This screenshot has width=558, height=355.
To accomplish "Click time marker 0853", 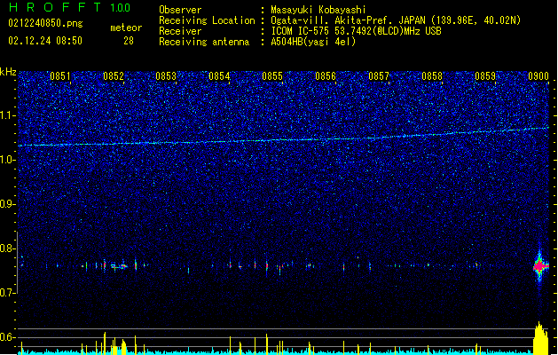I will click(x=166, y=76).
